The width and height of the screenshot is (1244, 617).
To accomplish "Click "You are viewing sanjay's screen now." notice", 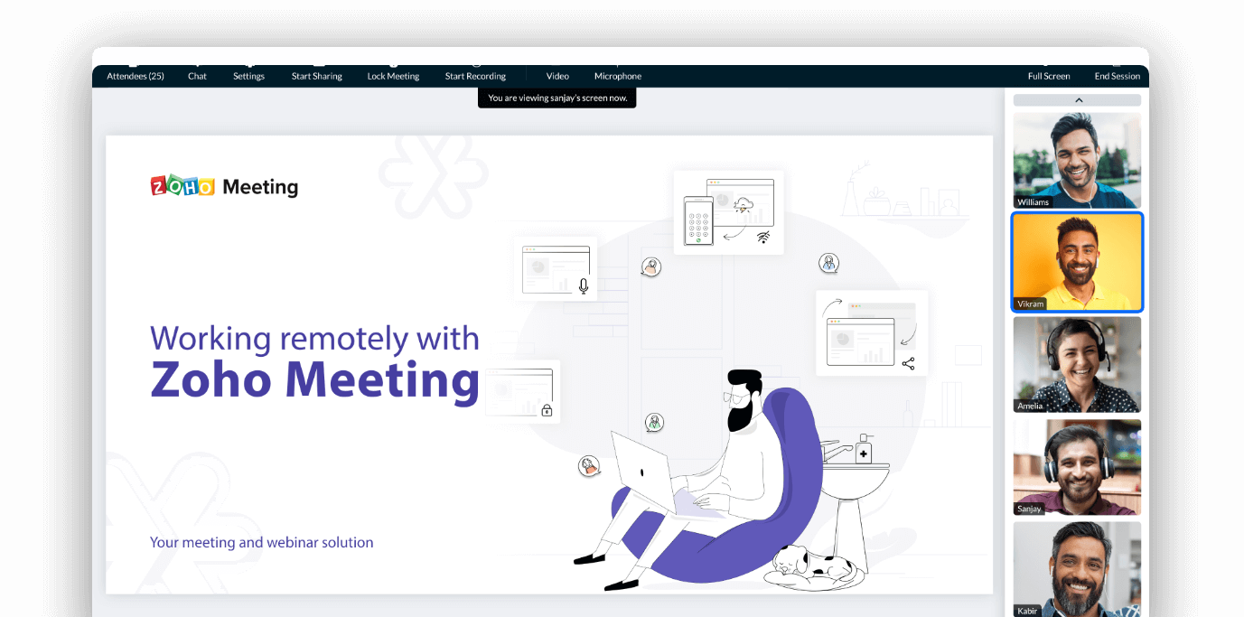I will (557, 98).
